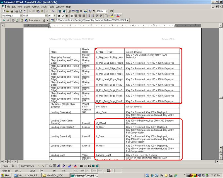Select the Arrow drawing tool

42,166
